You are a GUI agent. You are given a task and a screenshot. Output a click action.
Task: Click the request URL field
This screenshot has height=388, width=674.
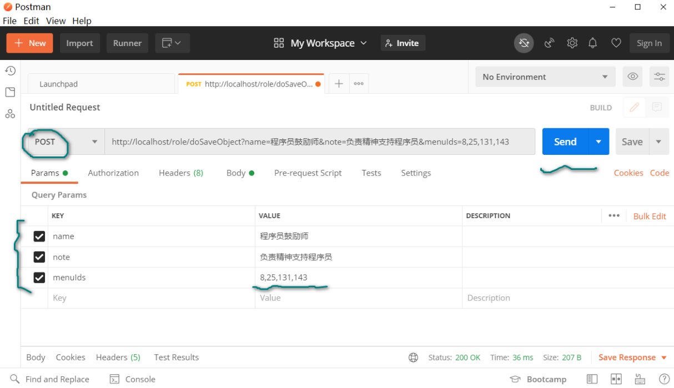coord(320,142)
